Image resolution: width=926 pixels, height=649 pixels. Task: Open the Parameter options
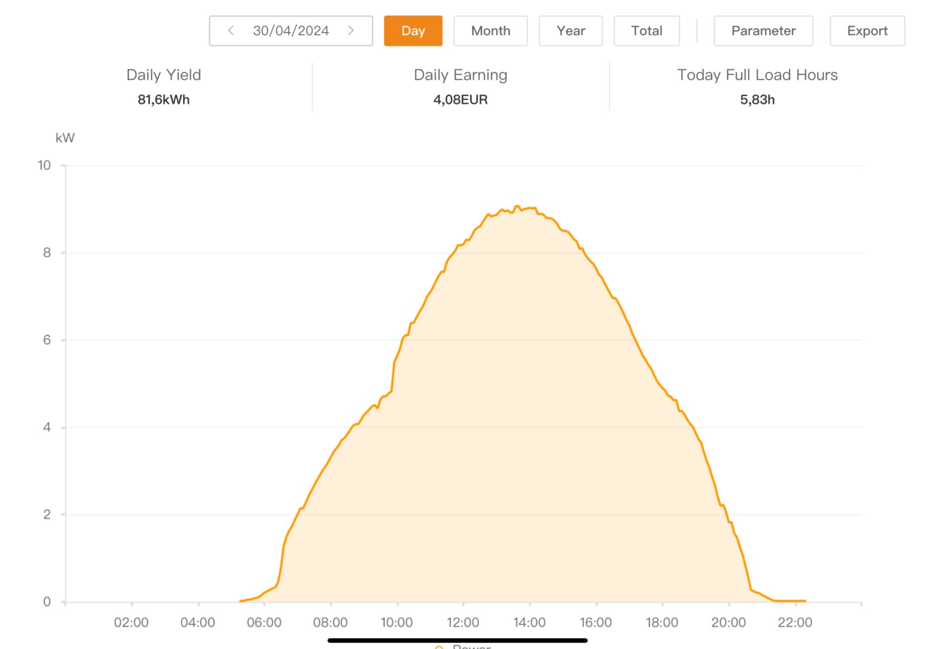763,31
